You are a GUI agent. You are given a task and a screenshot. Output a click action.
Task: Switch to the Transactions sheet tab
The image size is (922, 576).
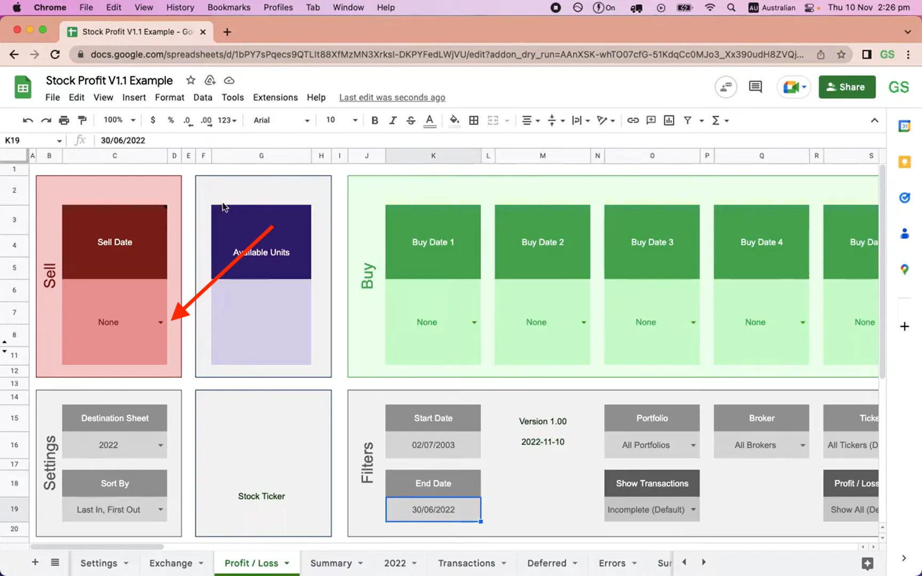click(x=466, y=563)
